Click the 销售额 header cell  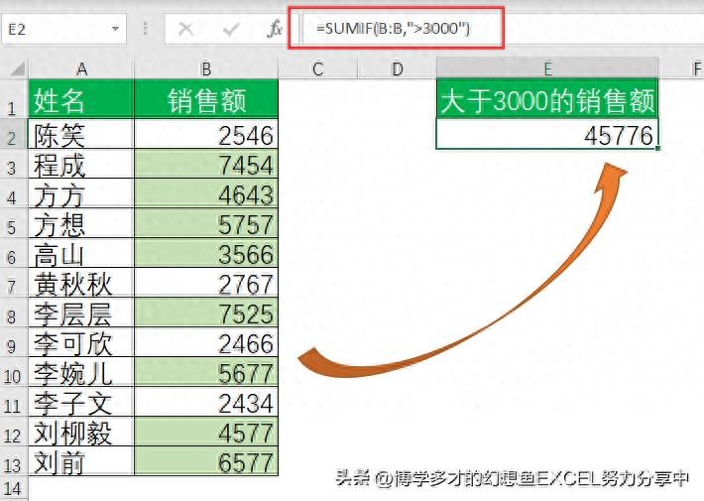pyautogui.click(x=206, y=100)
